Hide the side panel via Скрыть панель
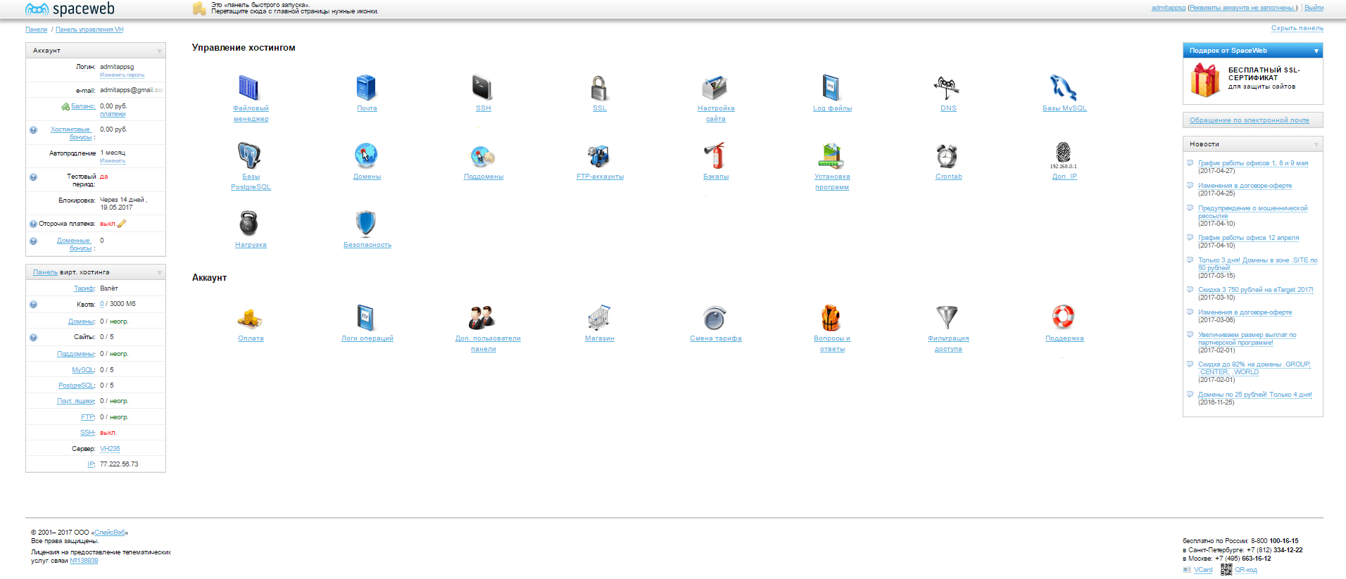This screenshot has height=579, width=1346. click(1297, 28)
